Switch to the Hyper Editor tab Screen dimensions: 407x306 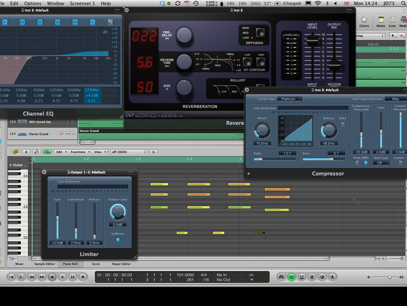pyautogui.click(x=122, y=264)
